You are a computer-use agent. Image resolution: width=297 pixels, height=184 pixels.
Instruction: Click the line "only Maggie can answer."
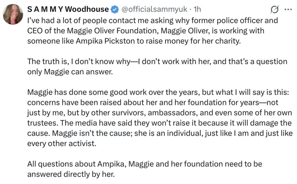(x=69, y=72)
